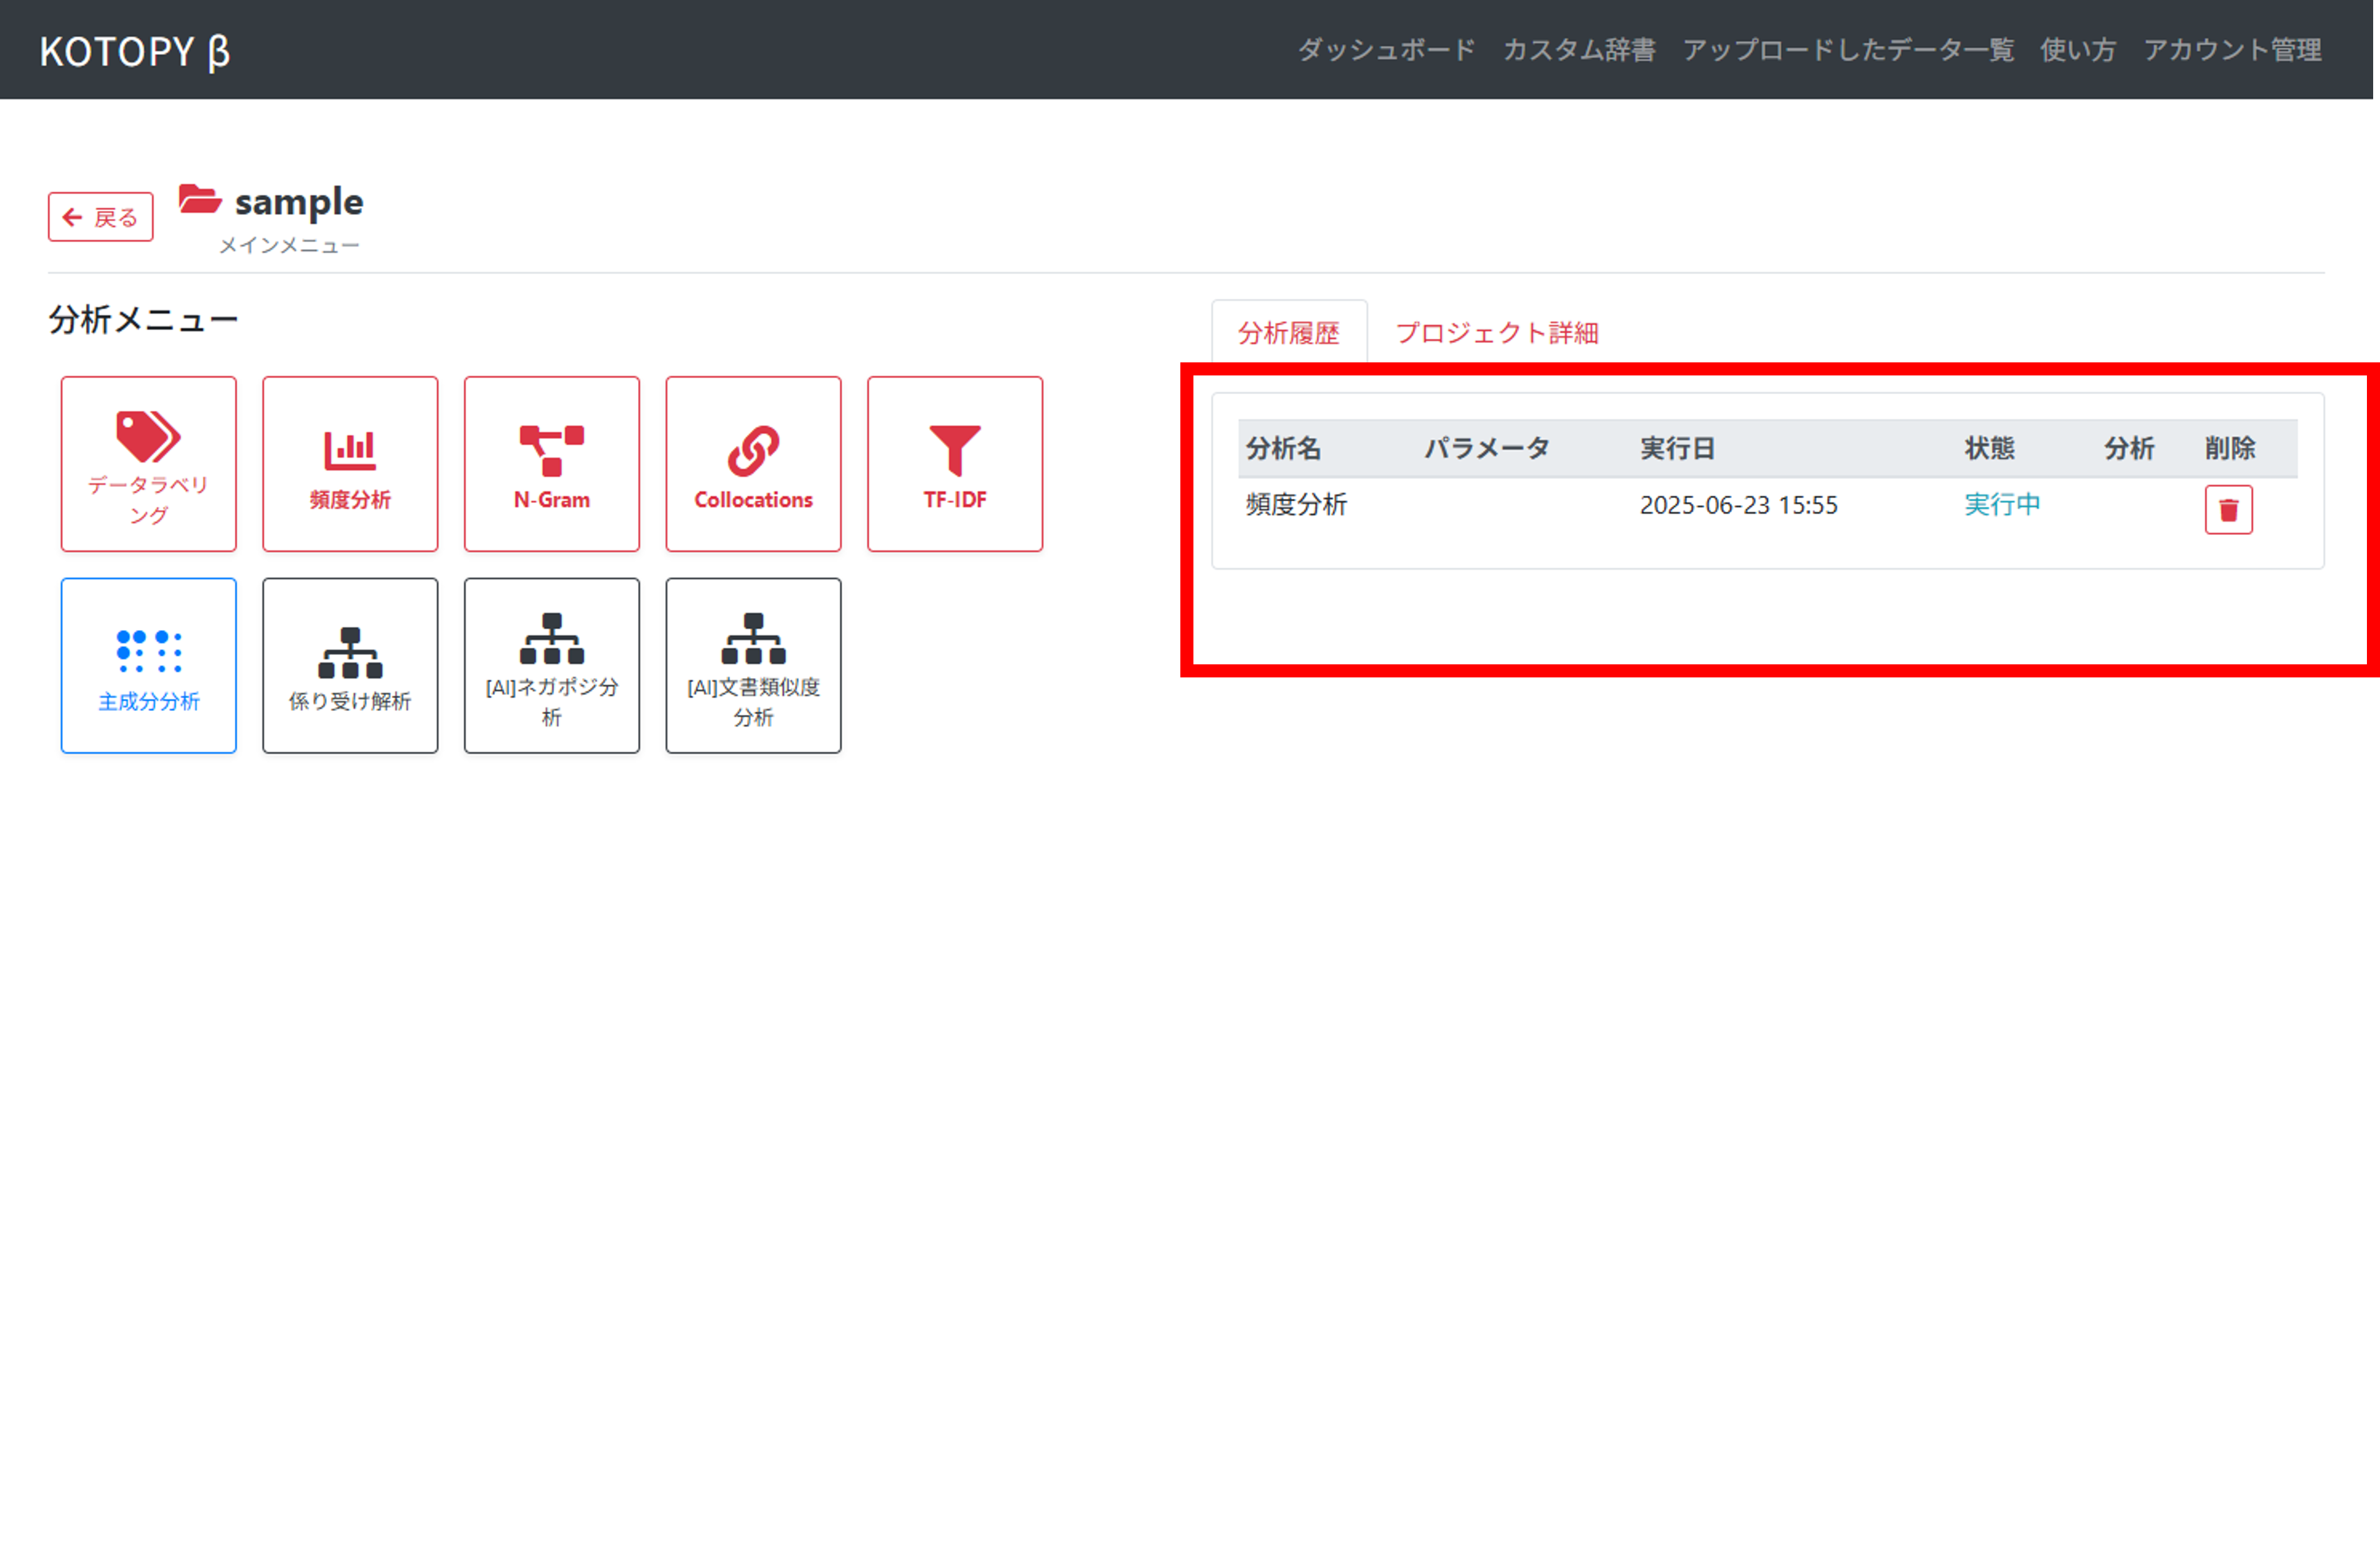Open the TF-IDF funnel tile
The height and width of the screenshot is (1541, 2380).
tap(954, 464)
